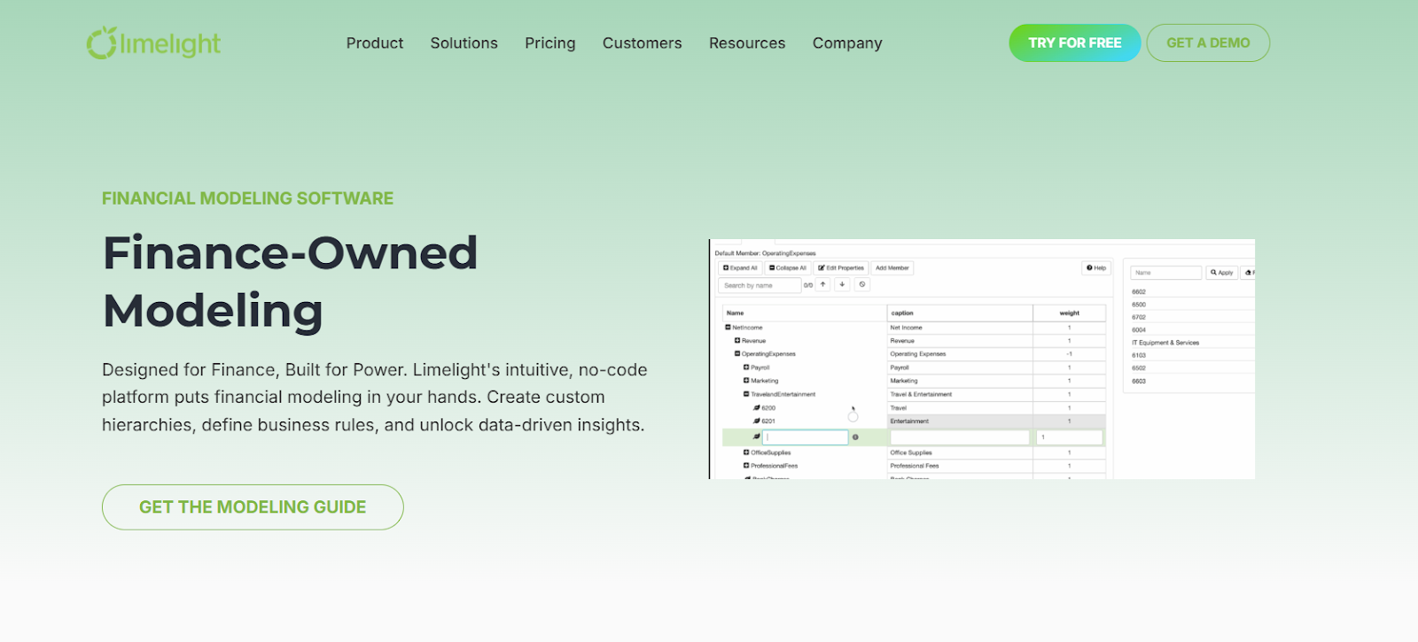The height and width of the screenshot is (642, 1418).
Task: Open the Product menu
Action: coord(375,43)
